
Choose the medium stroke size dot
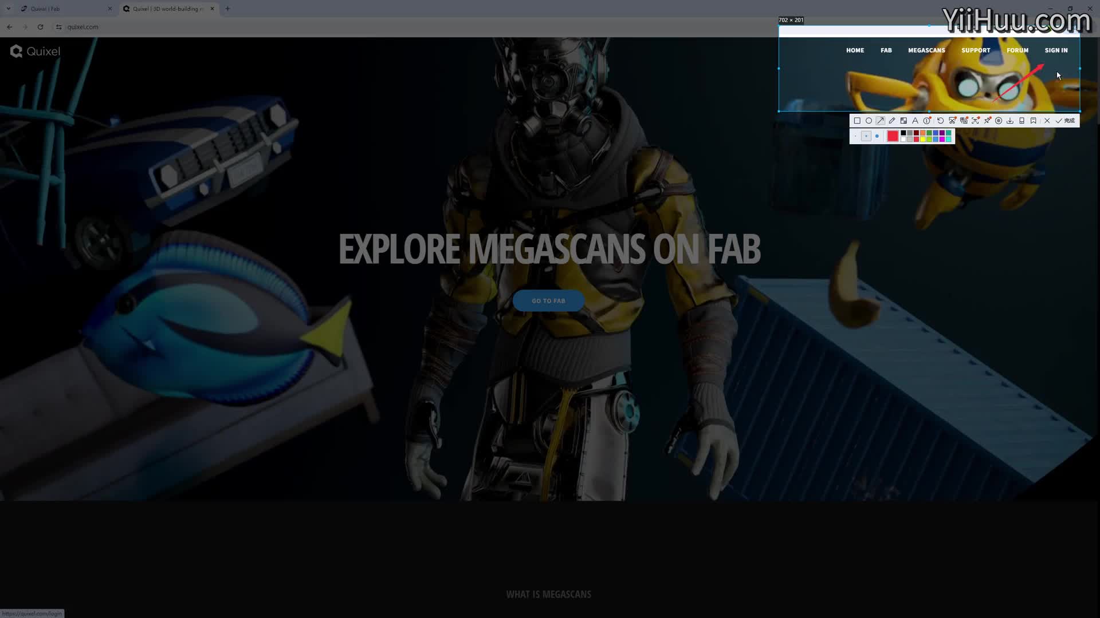click(866, 136)
